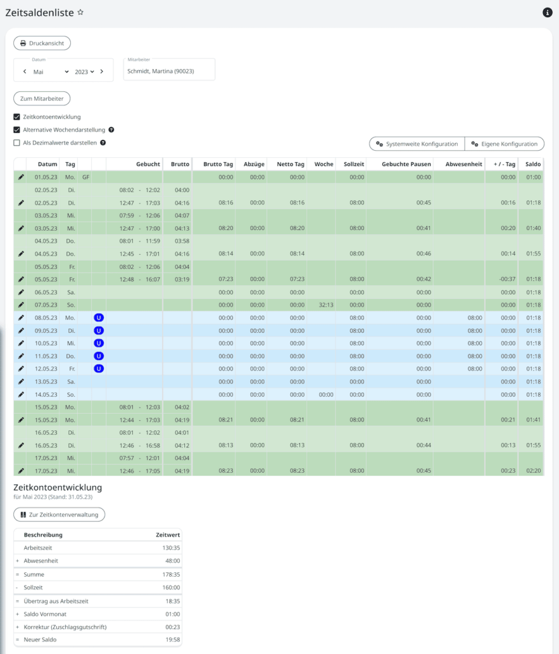Screen dimensions: 559x654
Task: Open Systemweite Konfiguration
Action: [415, 144]
